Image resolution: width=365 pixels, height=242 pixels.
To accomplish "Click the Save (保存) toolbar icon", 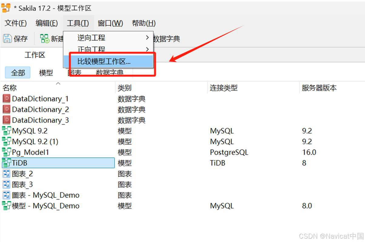I will (7, 38).
